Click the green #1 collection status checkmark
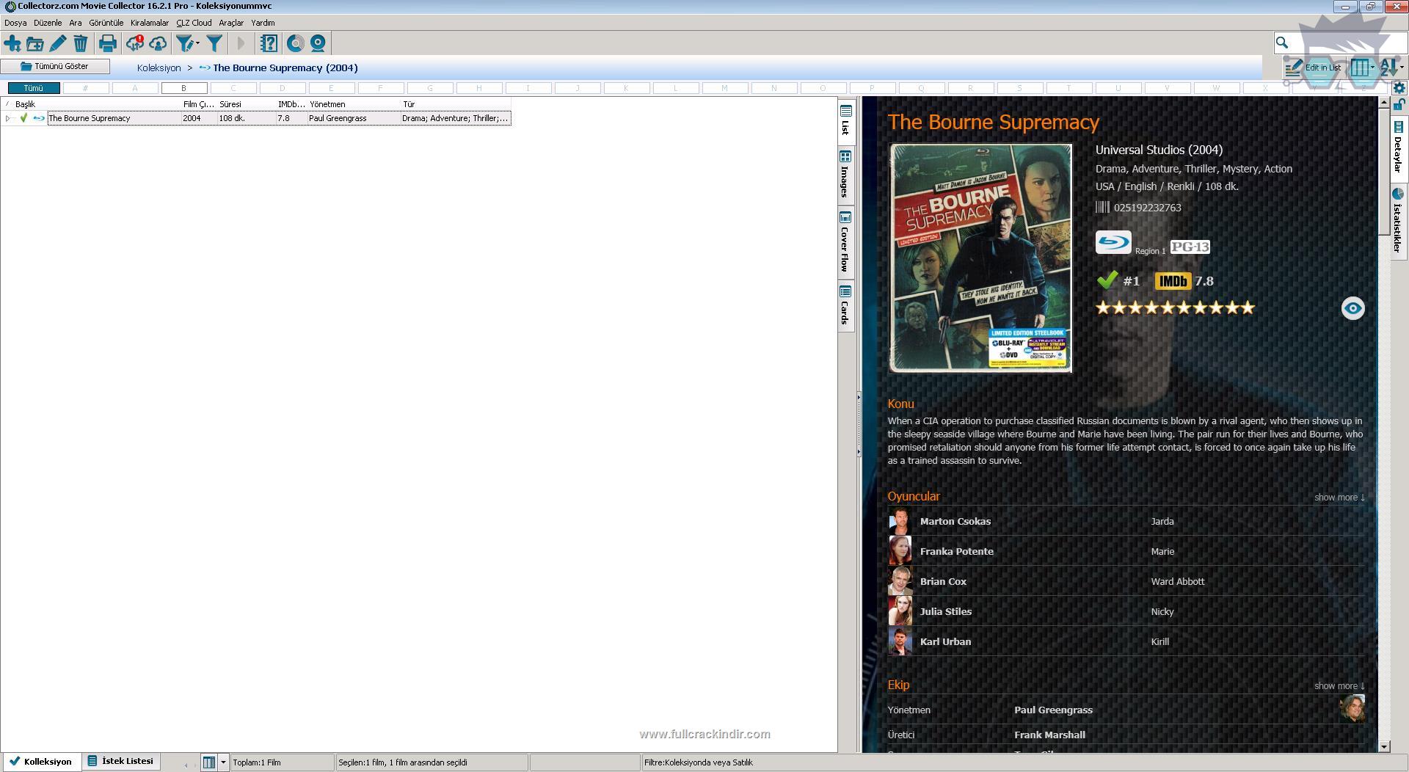 click(x=1107, y=280)
